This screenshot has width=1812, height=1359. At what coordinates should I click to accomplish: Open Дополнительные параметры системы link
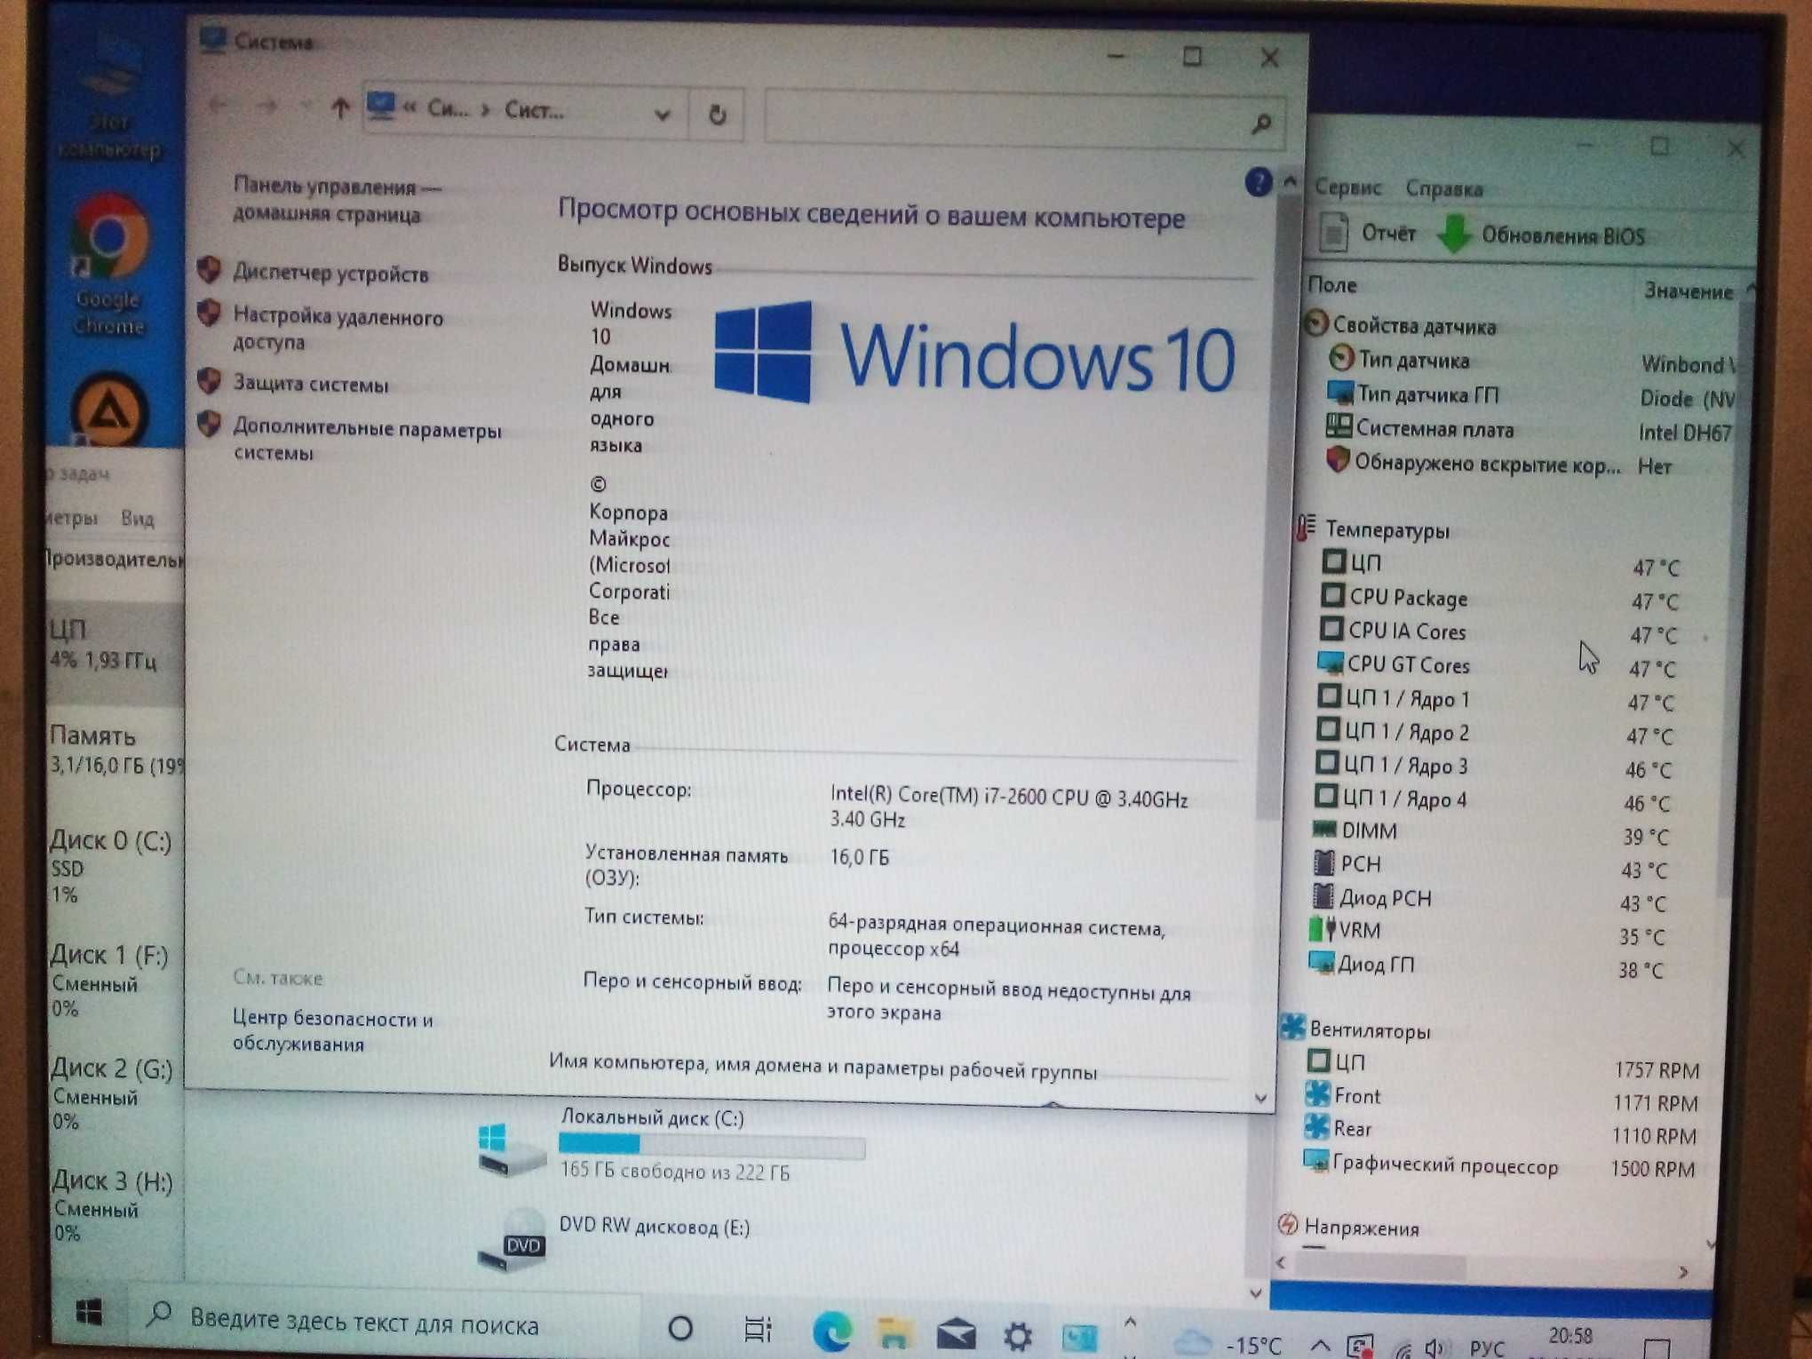(367, 440)
